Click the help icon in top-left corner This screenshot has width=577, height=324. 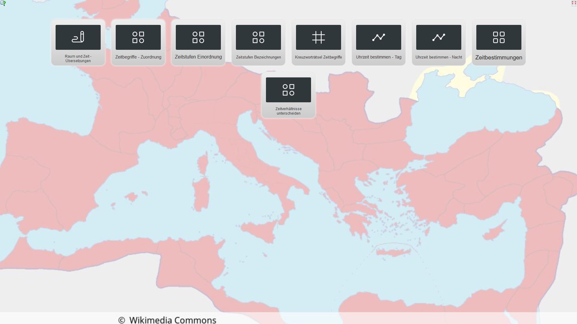3,3
